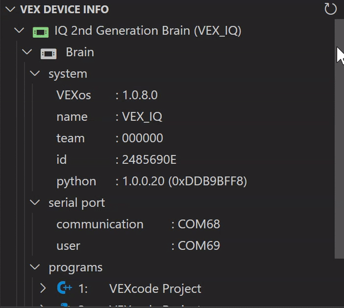Collapse the VEX DEVICE INFO panel
The width and height of the screenshot is (344, 308).
click(10, 9)
